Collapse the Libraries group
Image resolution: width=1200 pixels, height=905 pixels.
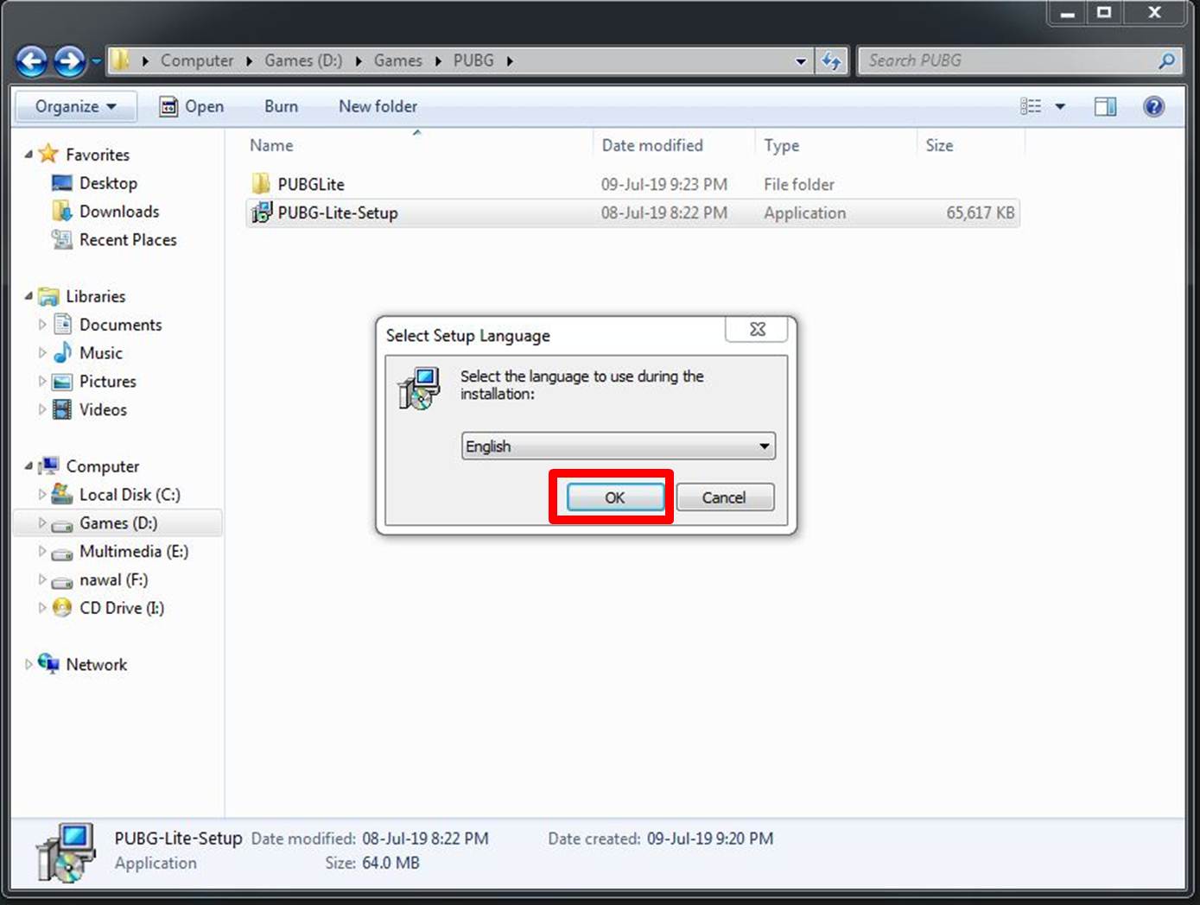click(x=29, y=295)
